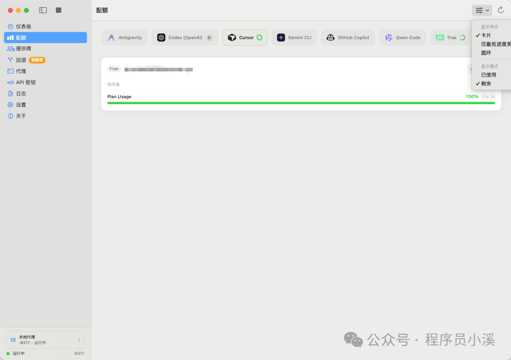Click the :8317 port in status bar
Screen dimensions: 511x360
click(x=79, y=353)
